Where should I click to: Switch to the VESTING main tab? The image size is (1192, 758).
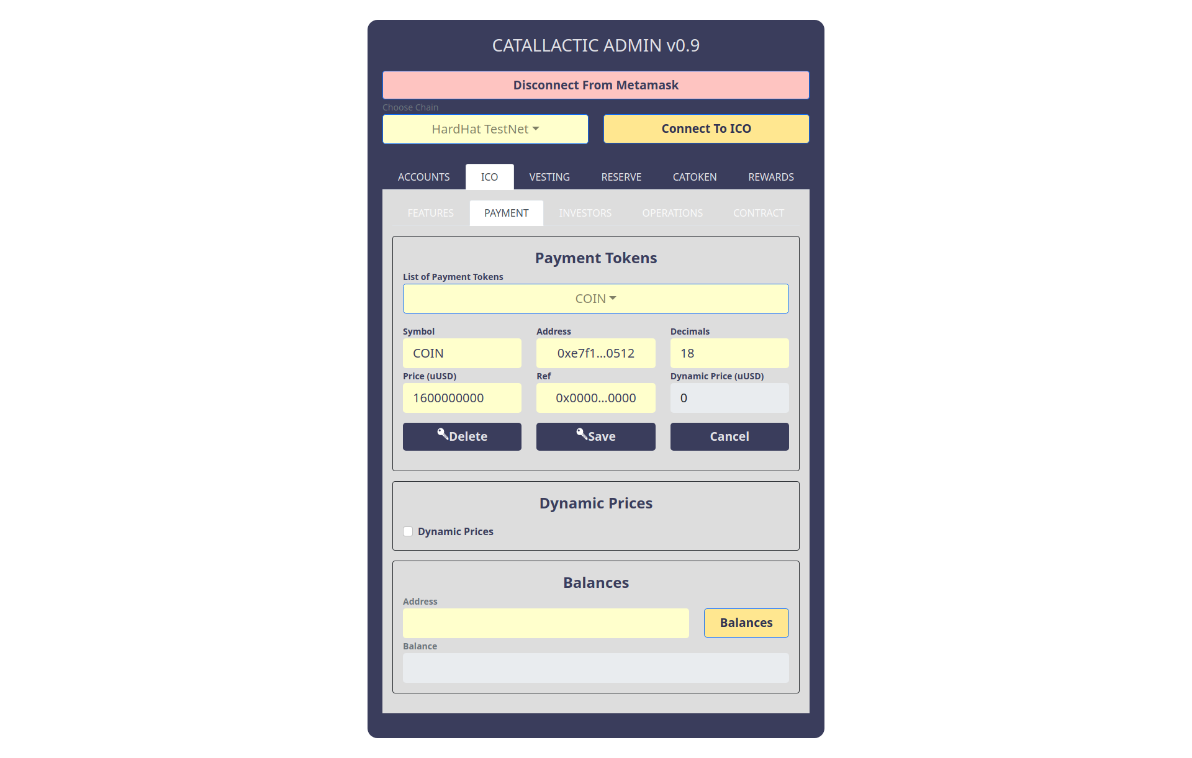click(x=549, y=176)
